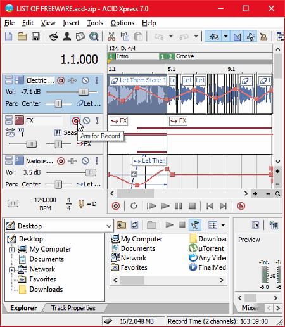285x327 pixels.
Task: Click Go to Start transport button
Action: point(210,206)
